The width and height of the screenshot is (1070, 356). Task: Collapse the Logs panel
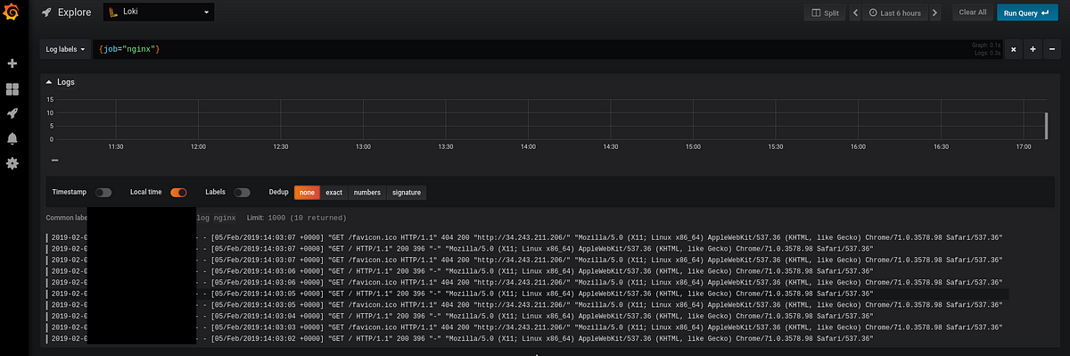[x=61, y=81]
